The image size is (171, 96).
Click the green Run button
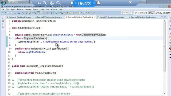(x=56, y=13)
